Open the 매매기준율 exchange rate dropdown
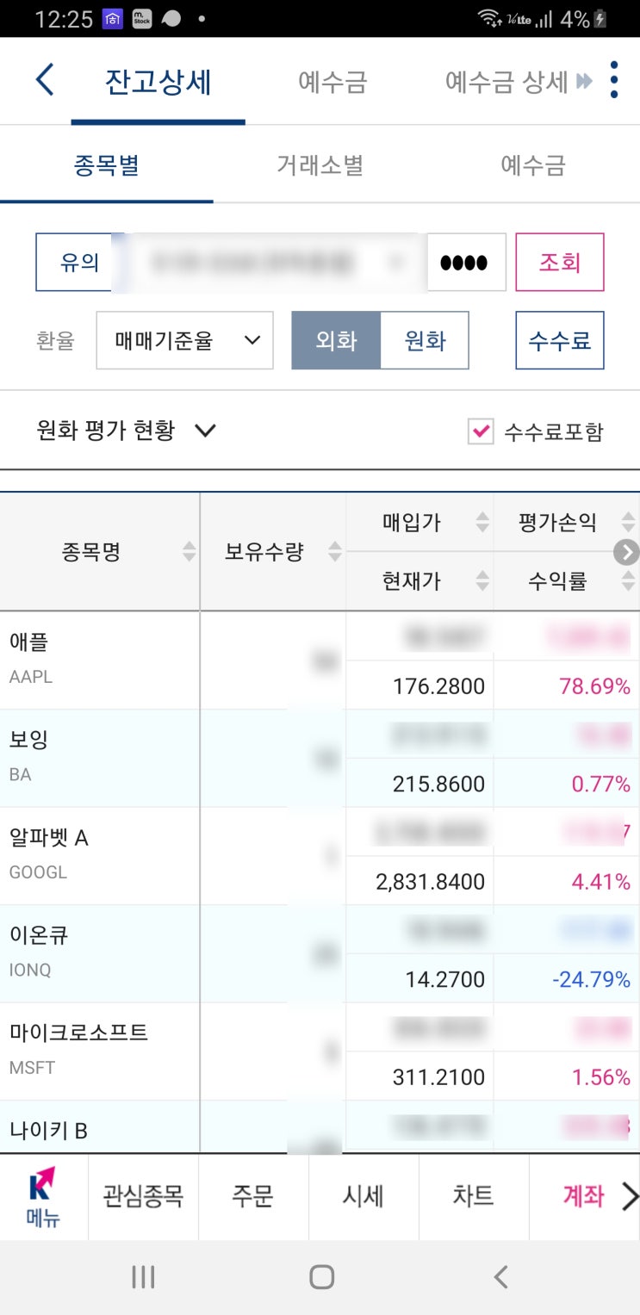This screenshot has width=640, height=1315. (184, 340)
